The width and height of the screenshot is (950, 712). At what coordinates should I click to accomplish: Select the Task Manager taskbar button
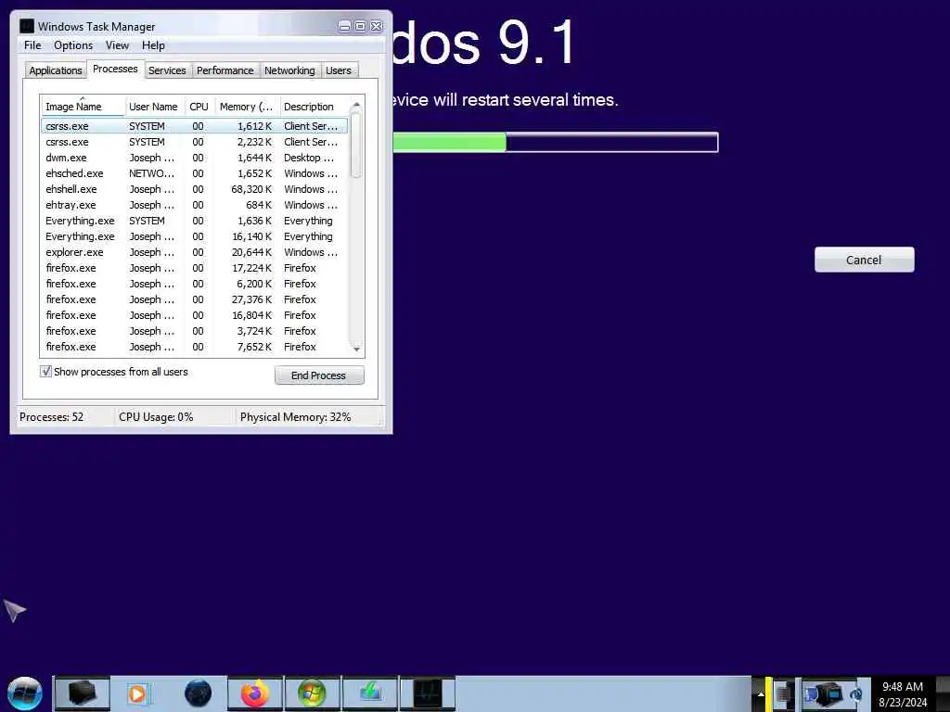[x=427, y=693]
